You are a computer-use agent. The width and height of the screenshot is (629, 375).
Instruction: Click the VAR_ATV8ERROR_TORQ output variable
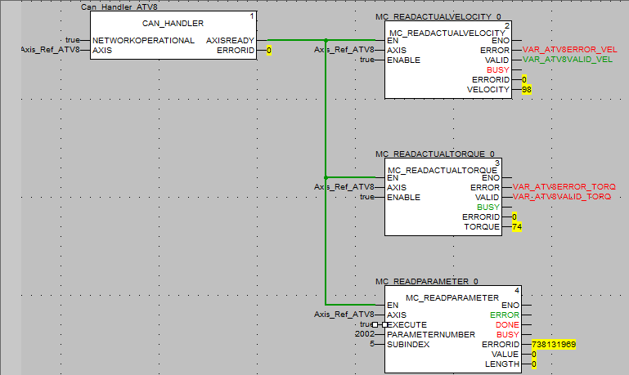[x=564, y=187]
